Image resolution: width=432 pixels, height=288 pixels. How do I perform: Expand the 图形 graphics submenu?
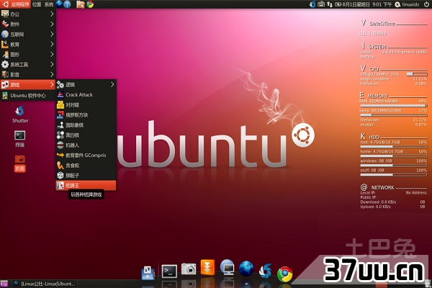coord(28,54)
